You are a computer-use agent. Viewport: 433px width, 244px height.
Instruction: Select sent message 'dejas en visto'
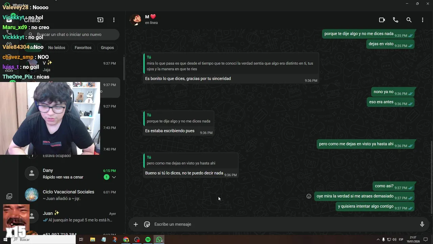coord(391,44)
